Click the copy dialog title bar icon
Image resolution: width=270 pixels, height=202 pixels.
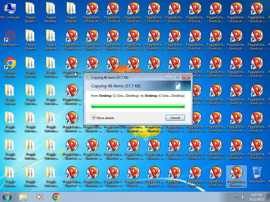[88, 78]
